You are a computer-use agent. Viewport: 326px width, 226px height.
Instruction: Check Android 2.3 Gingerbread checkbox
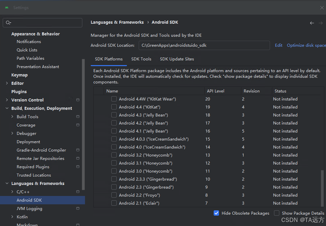[114, 187]
